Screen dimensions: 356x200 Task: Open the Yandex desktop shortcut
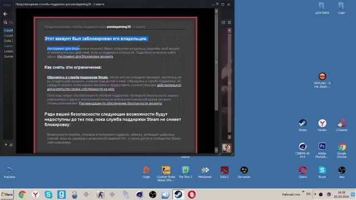point(322,125)
